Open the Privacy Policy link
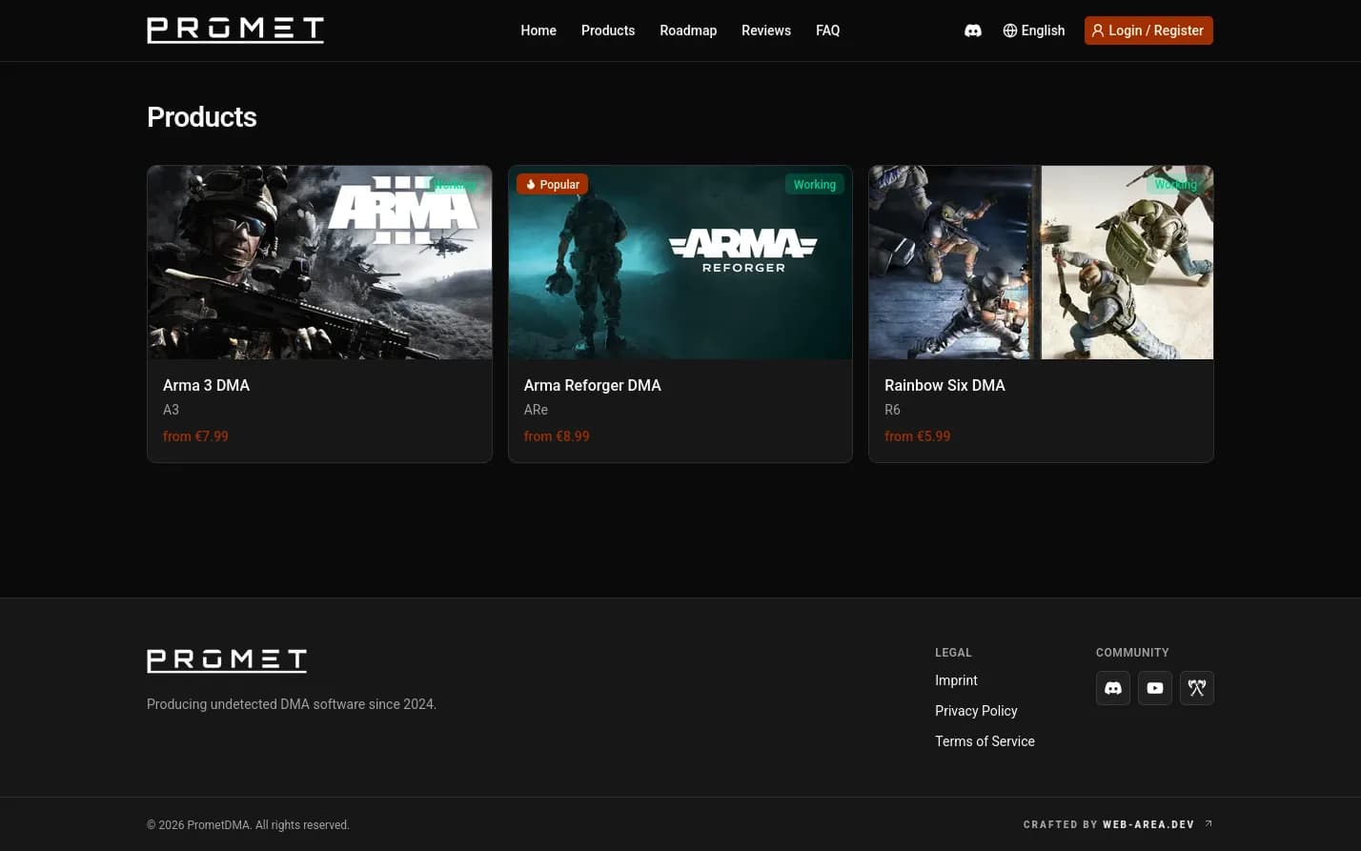The height and width of the screenshot is (851, 1361). tap(976, 711)
